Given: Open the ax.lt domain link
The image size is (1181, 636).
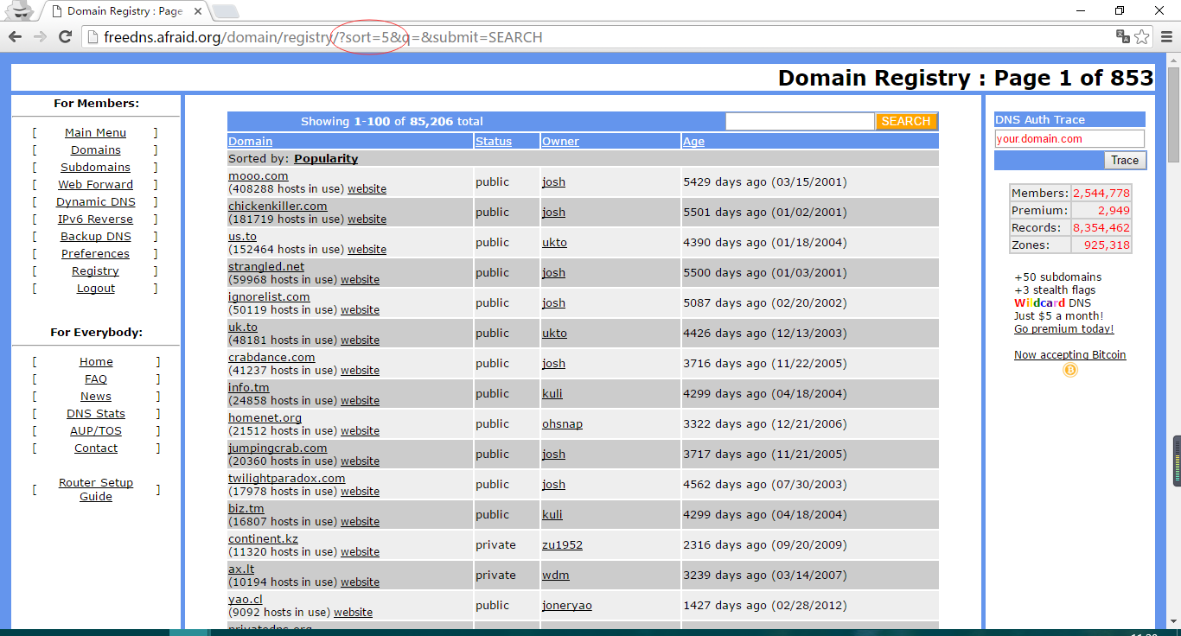Looking at the screenshot, I should 241,569.
